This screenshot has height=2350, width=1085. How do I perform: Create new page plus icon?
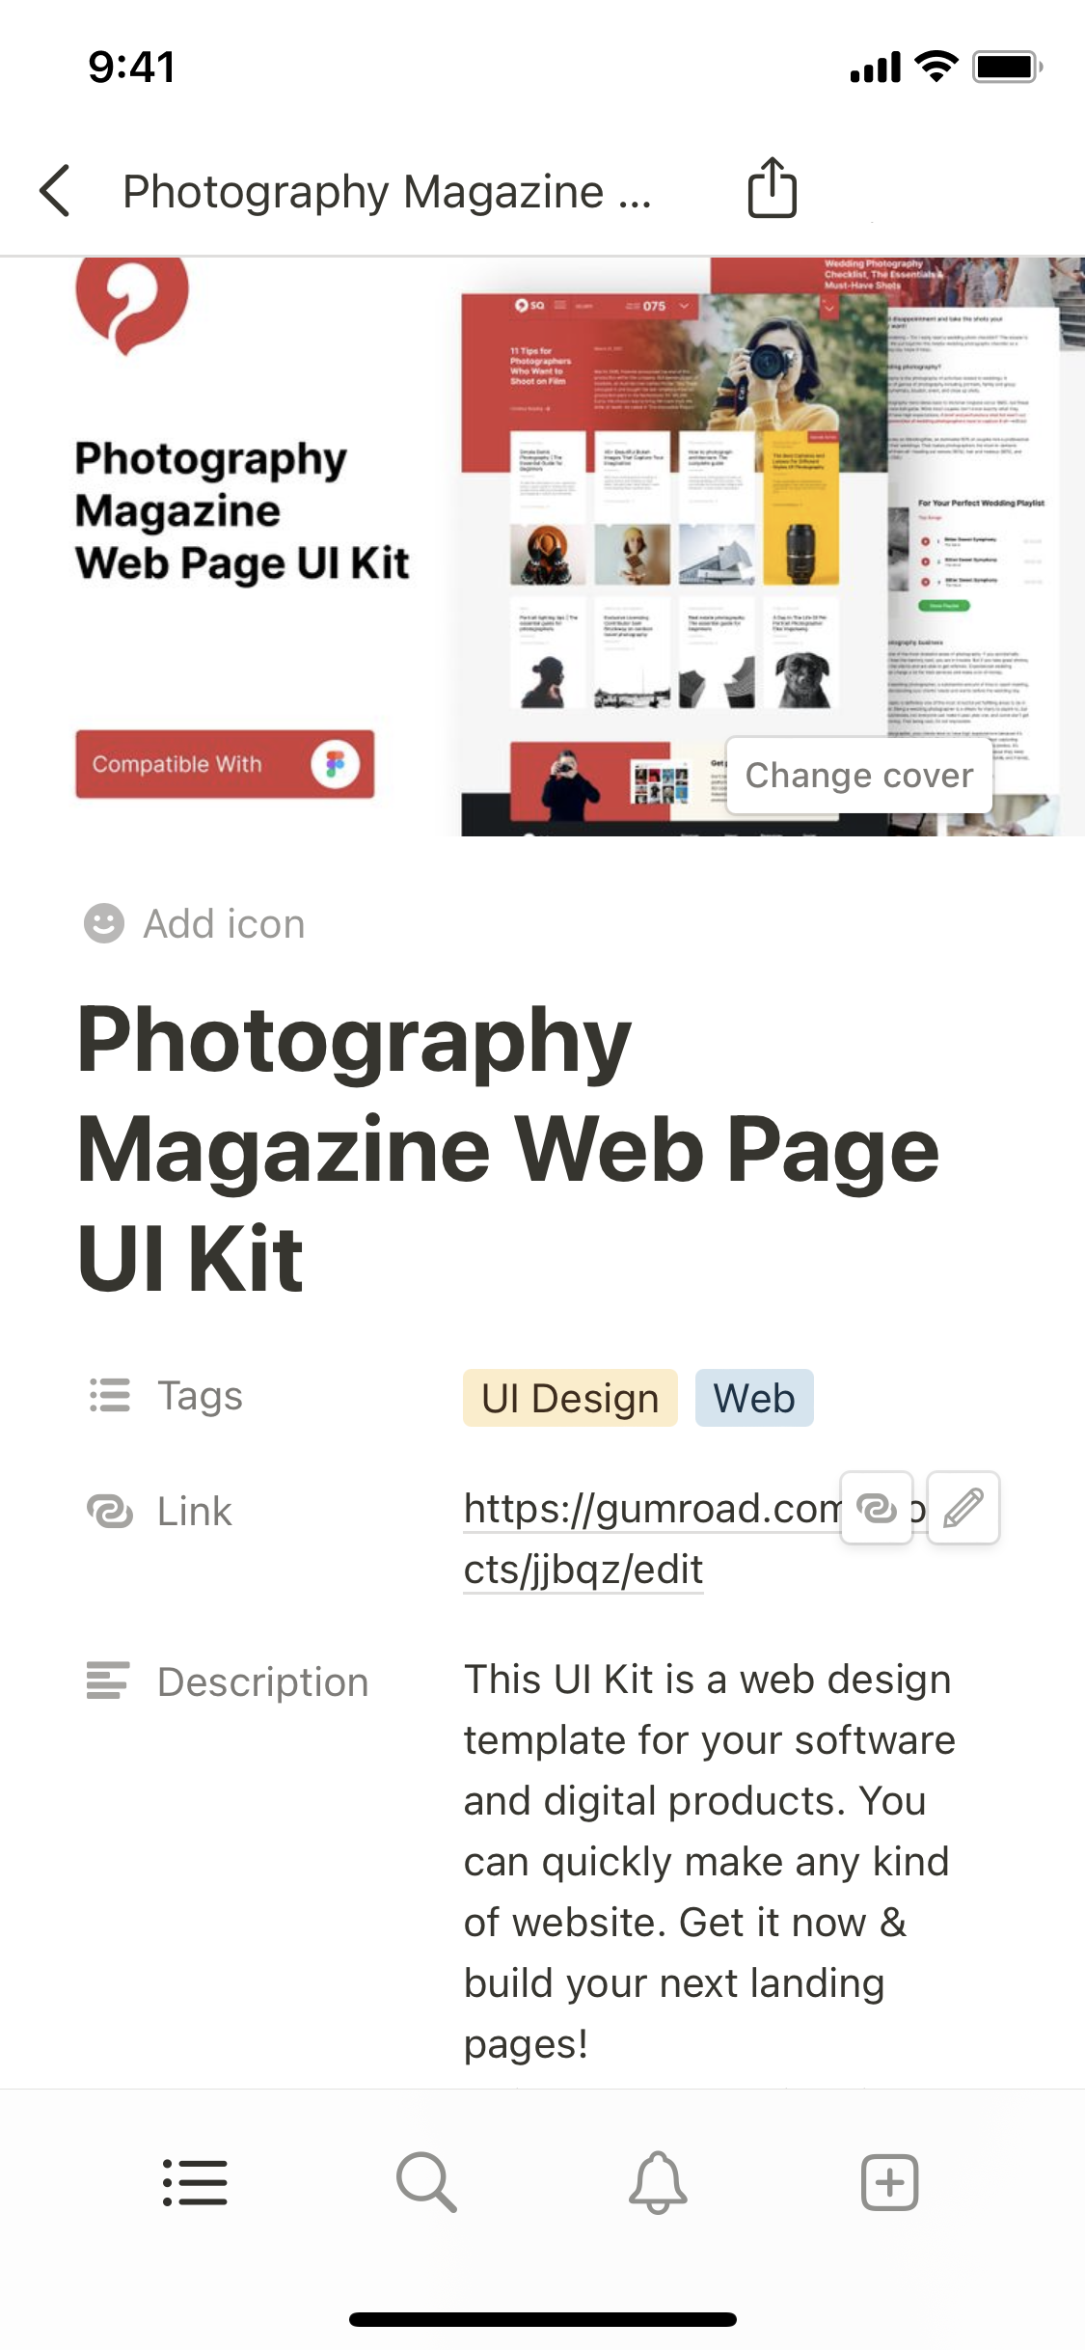point(889,2182)
